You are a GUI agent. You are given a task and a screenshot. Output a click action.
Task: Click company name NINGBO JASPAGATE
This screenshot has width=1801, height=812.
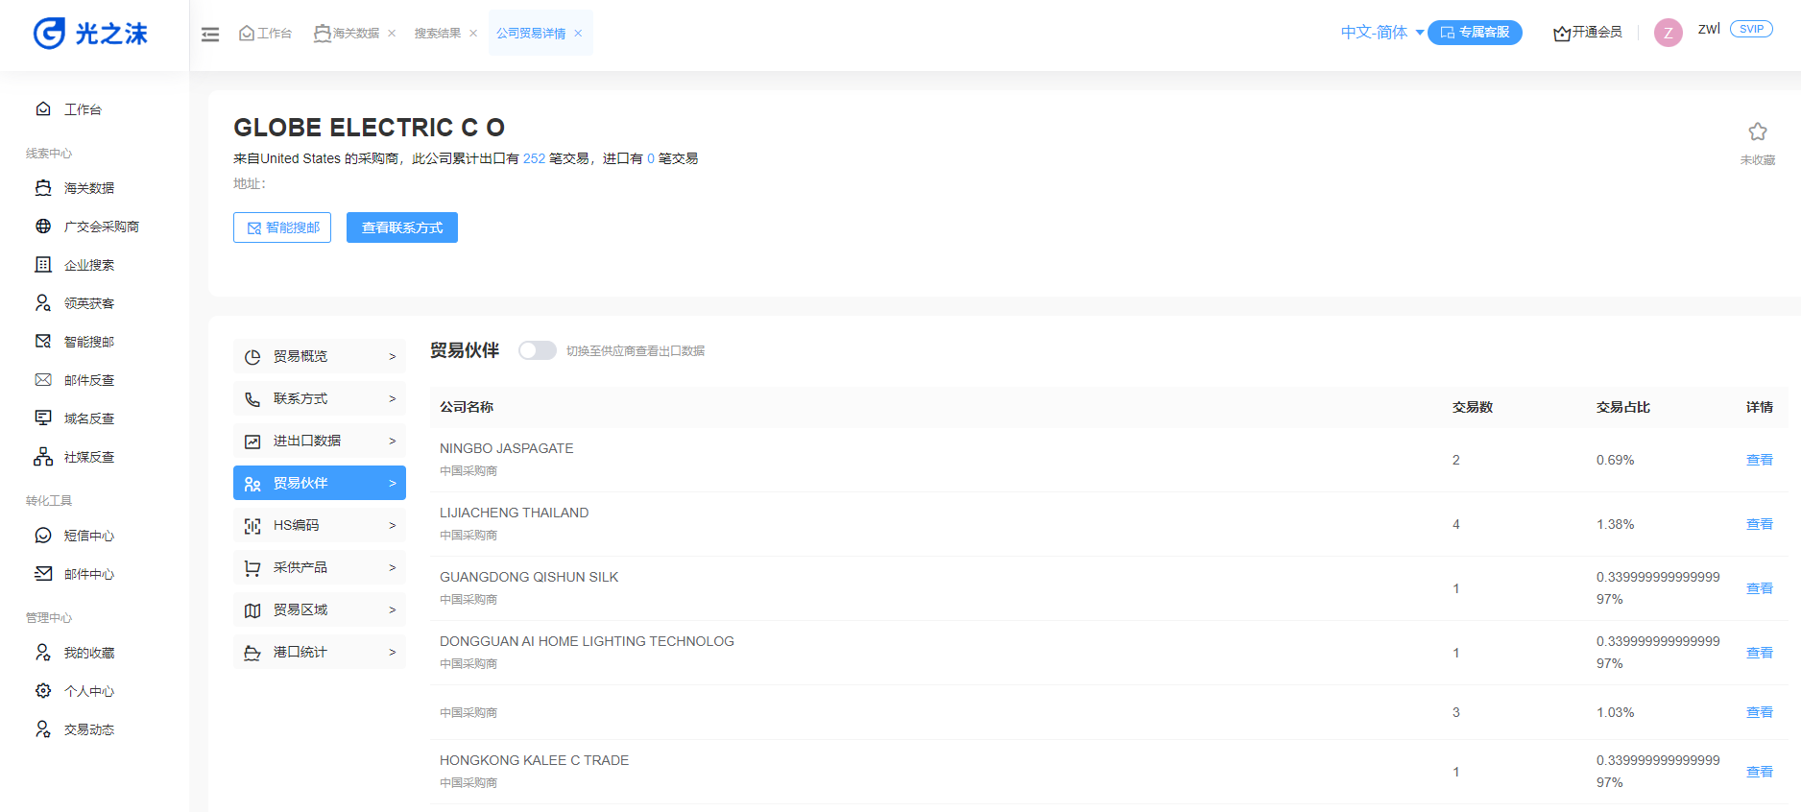pyautogui.click(x=506, y=448)
